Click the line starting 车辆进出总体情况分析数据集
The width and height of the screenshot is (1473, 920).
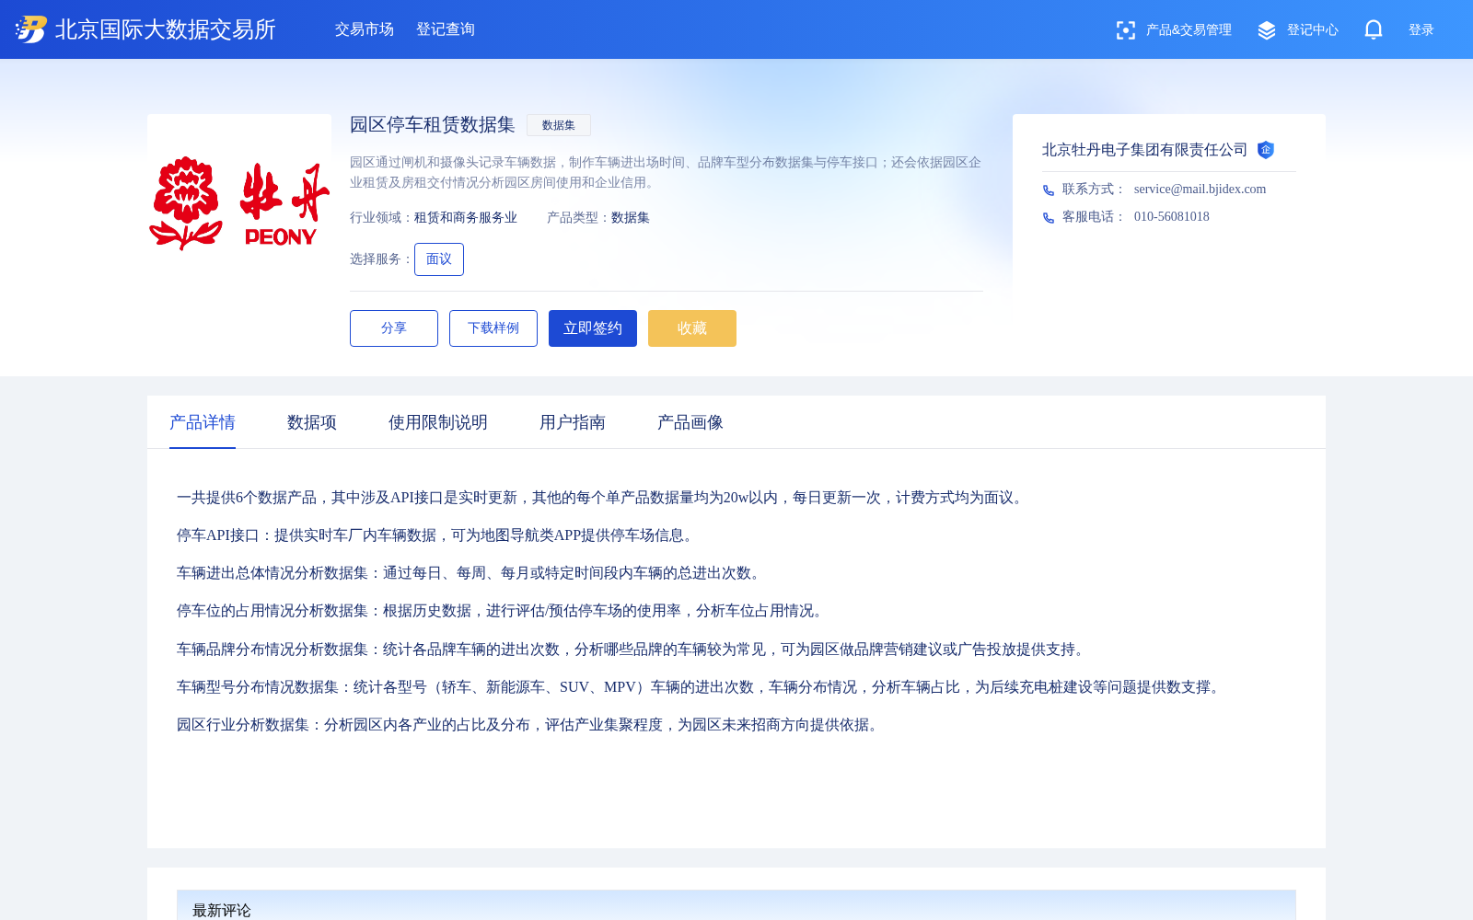click(x=471, y=573)
